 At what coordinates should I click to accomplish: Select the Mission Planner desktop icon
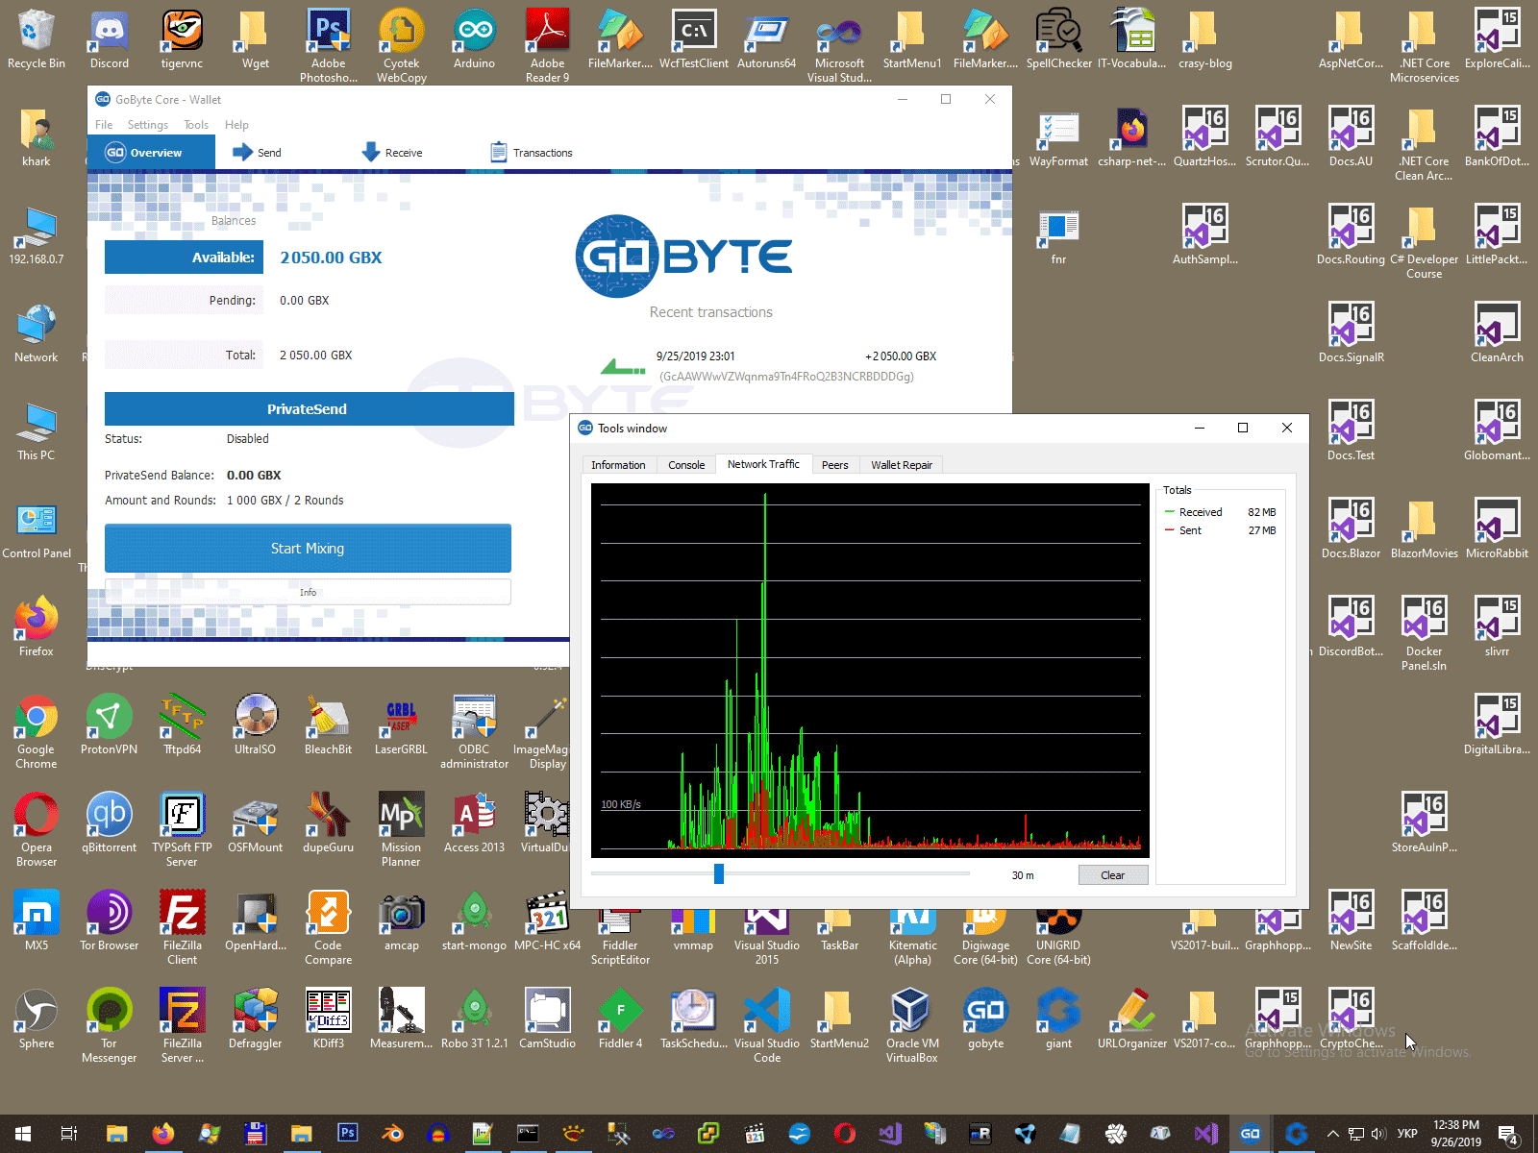pos(402,829)
